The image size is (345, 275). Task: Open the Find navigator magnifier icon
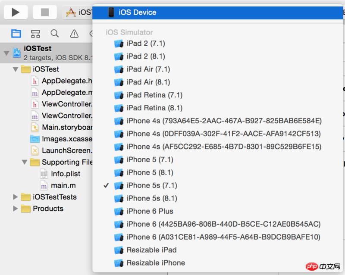click(x=55, y=34)
